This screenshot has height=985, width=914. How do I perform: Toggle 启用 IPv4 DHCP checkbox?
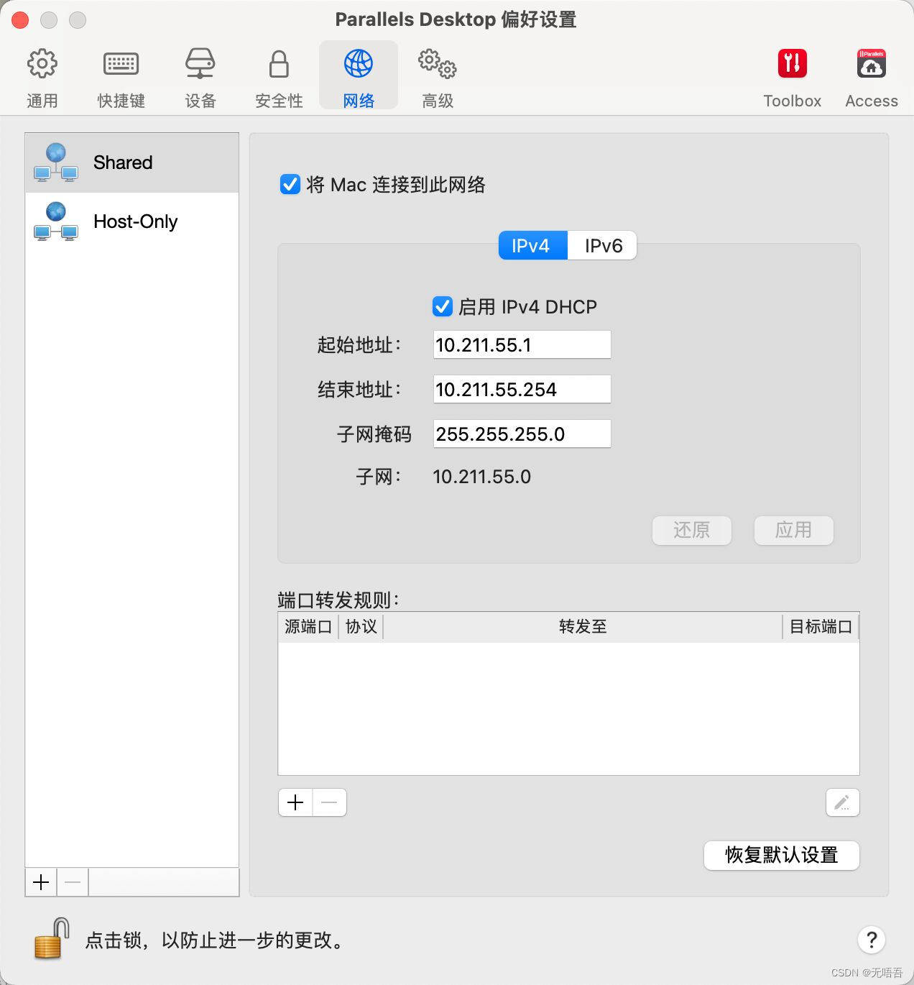[x=443, y=307]
